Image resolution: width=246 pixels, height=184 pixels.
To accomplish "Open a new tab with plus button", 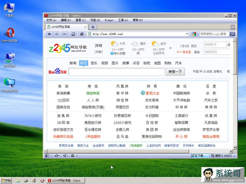I will pyautogui.click(x=93, y=27).
